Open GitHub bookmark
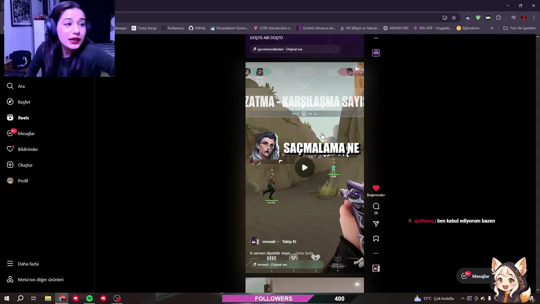This screenshot has height=304, width=540. pos(197,28)
